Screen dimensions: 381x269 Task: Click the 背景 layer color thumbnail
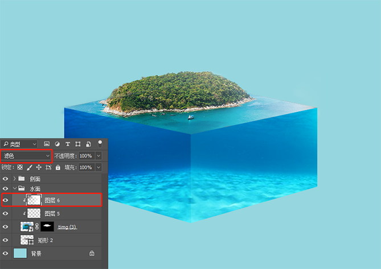(x=20, y=253)
